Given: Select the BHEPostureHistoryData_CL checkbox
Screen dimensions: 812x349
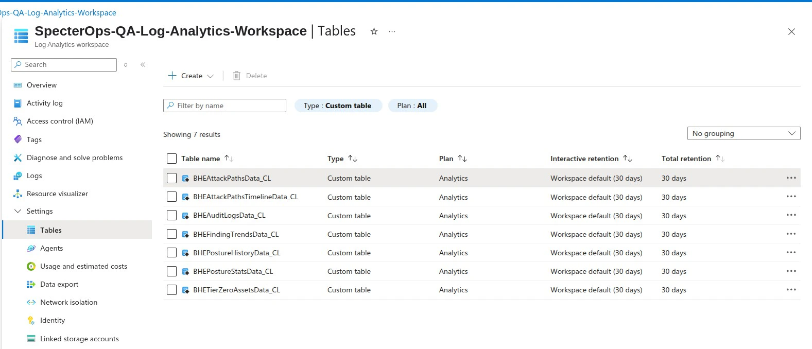Looking at the screenshot, I should (172, 253).
